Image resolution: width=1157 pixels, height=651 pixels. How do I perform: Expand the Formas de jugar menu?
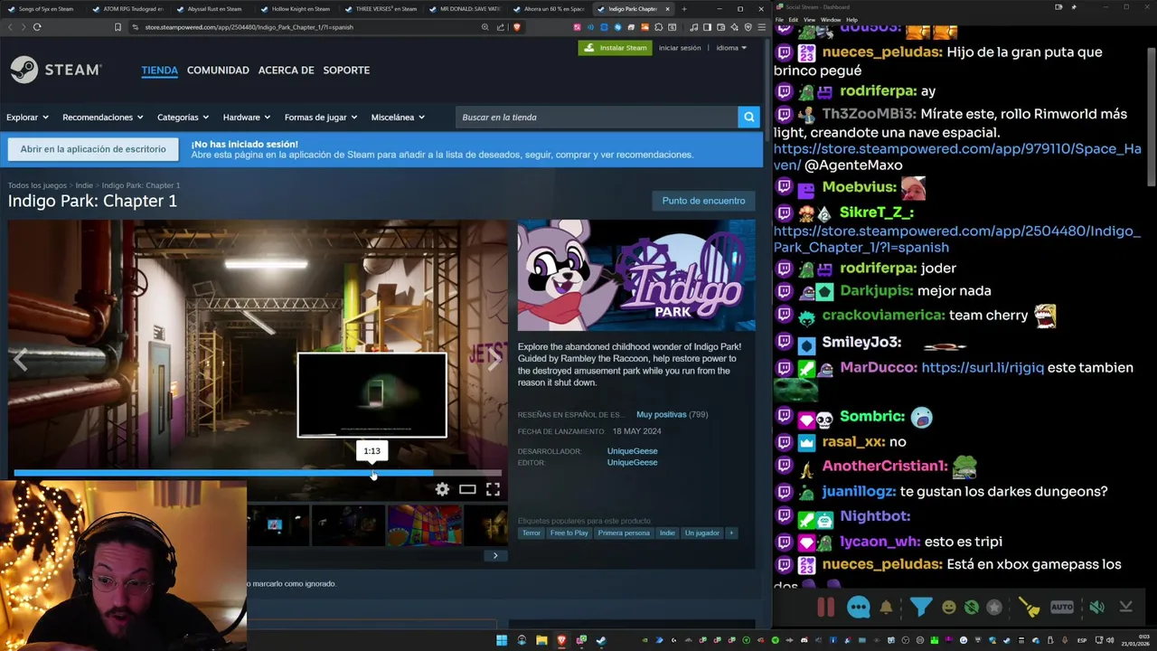321,117
